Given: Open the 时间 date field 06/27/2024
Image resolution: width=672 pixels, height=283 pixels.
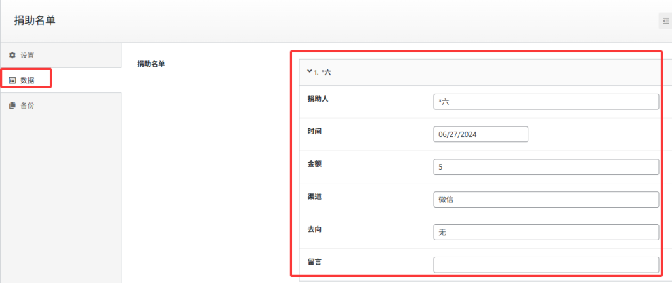Looking at the screenshot, I should click(480, 134).
